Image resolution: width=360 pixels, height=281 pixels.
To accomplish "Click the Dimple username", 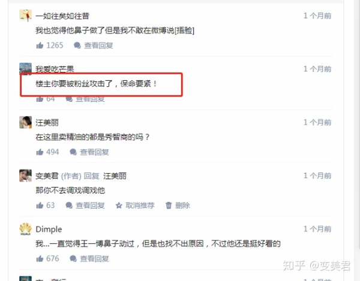I will (x=49, y=229).
